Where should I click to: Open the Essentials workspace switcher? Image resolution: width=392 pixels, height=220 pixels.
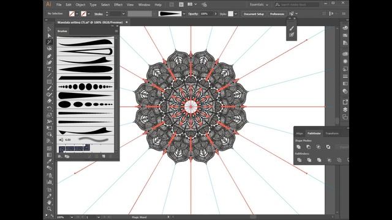tap(259, 4)
